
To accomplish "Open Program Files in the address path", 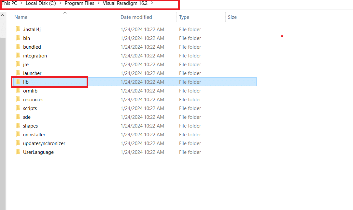I will (79, 3).
